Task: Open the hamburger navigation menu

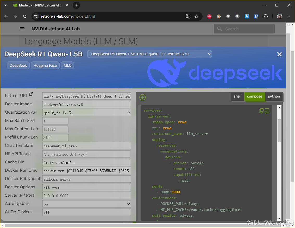Action: point(22,29)
